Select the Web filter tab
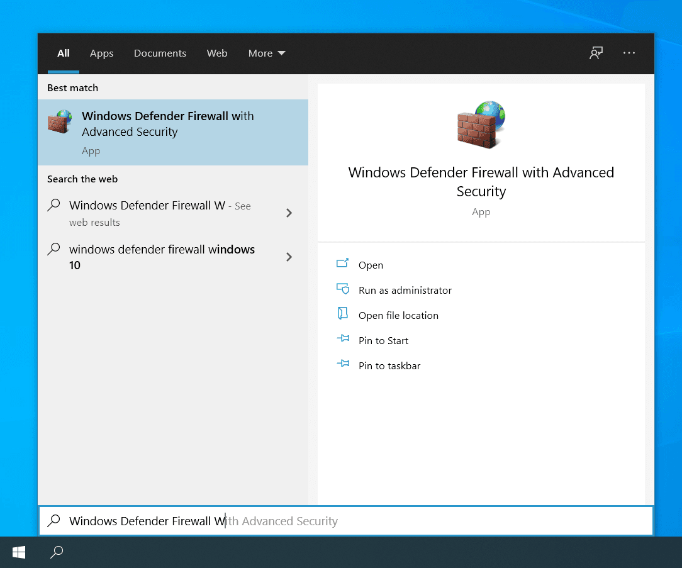The height and width of the screenshot is (568, 682). 217,53
